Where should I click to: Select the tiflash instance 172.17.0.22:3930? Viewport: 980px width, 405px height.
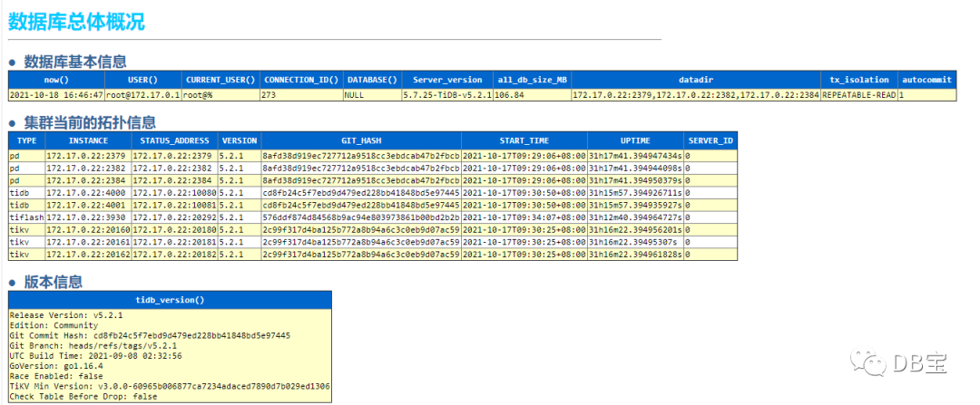click(x=88, y=217)
